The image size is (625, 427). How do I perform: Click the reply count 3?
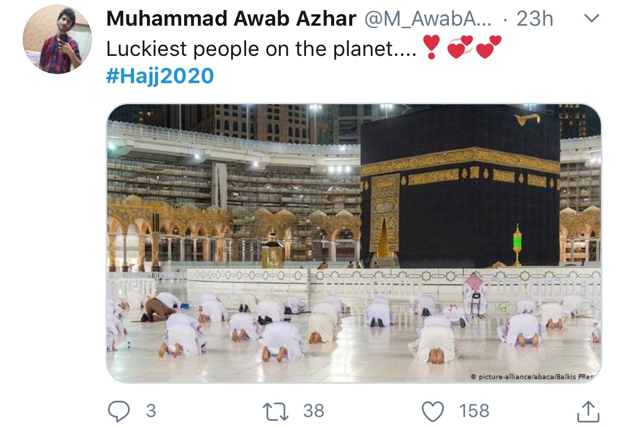(151, 411)
